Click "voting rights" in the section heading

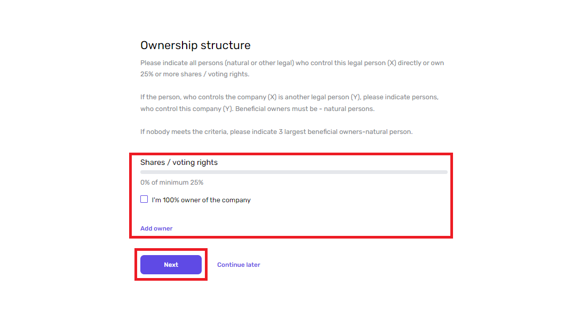195,163
